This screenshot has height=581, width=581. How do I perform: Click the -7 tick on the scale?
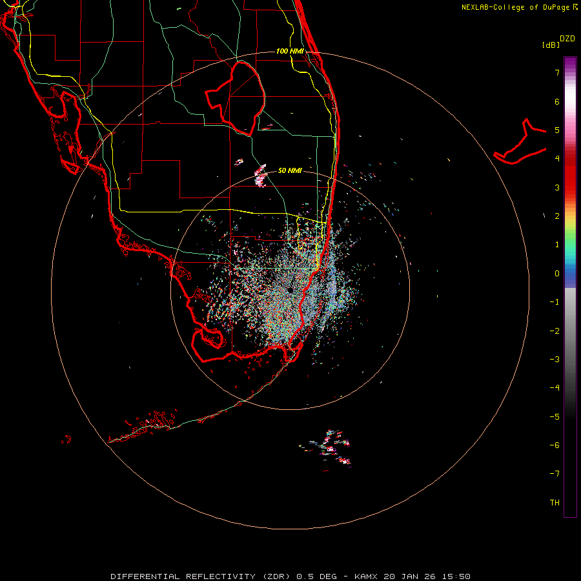(555, 474)
